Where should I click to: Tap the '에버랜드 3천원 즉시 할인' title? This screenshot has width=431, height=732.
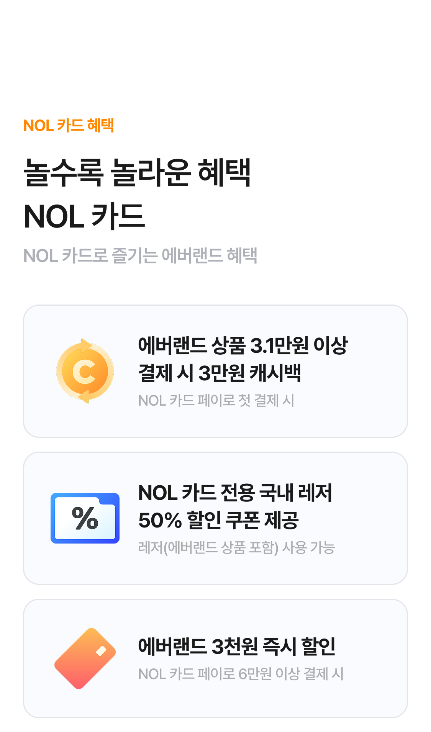click(x=237, y=646)
